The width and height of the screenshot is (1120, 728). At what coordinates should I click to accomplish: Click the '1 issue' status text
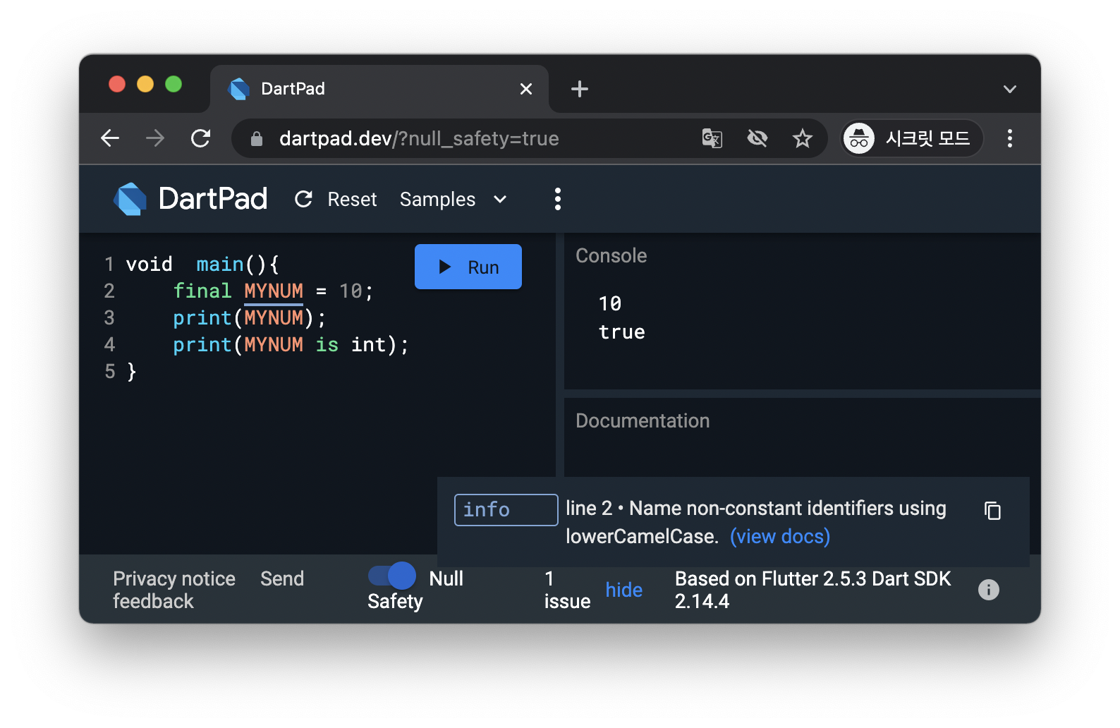567,590
